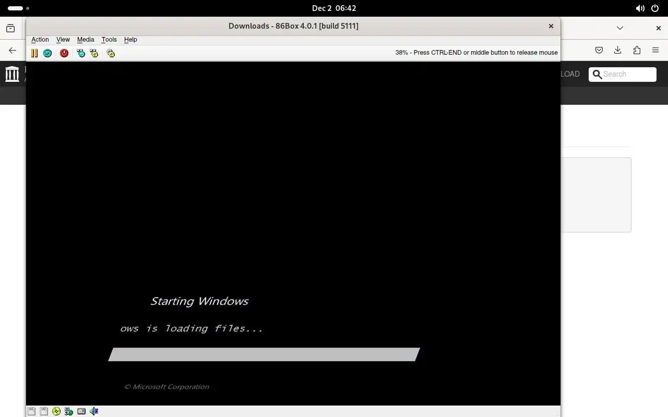Open Firefox downloads arrow icon

coord(618,50)
